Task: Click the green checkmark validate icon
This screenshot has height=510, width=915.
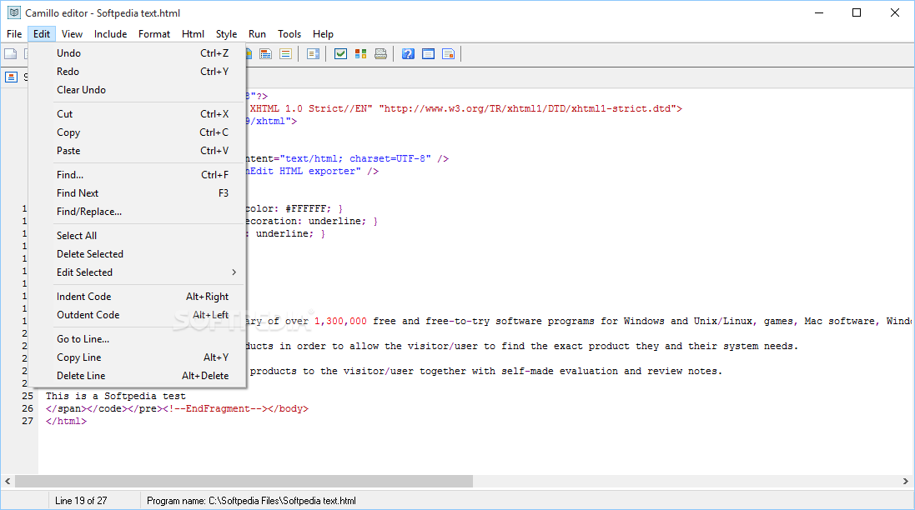Action: 341,54
